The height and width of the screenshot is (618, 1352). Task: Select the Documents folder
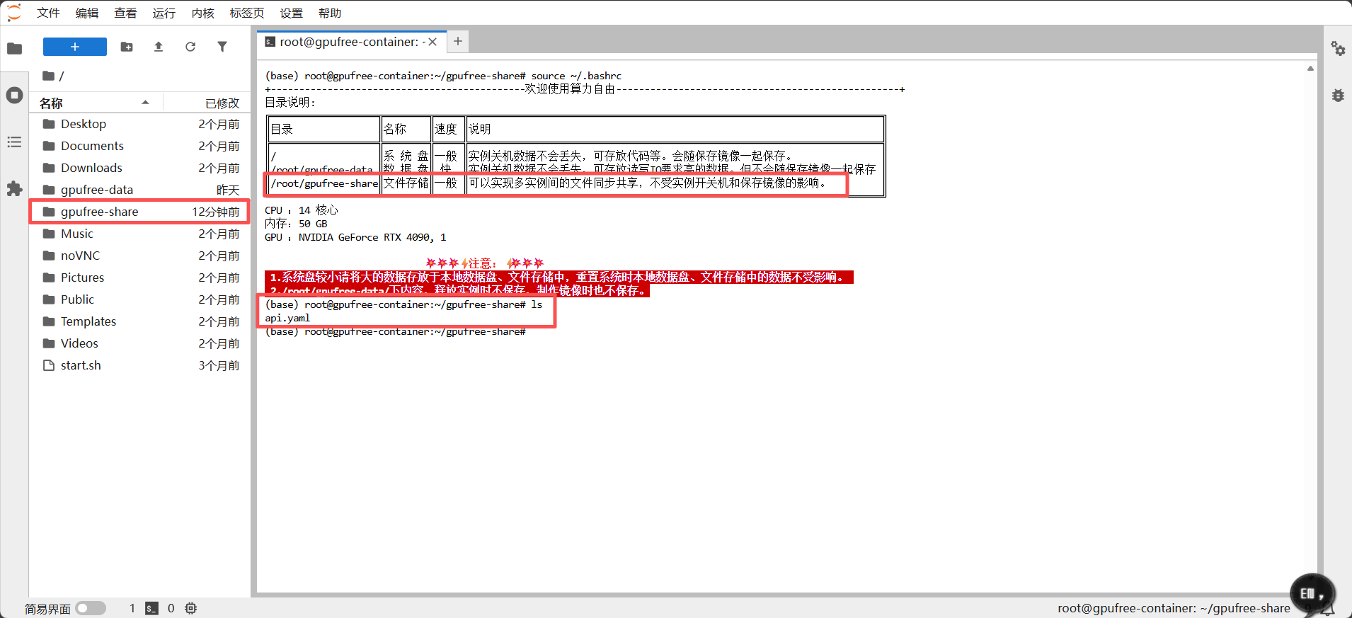[140, 146]
